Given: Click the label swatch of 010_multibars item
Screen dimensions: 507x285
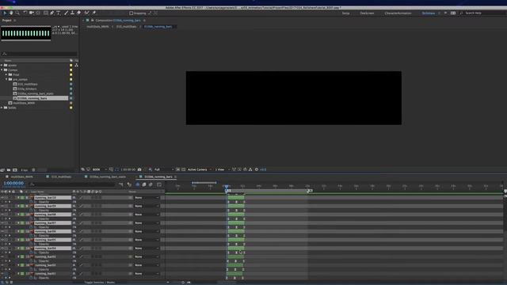Looking at the screenshot, I should [x=71, y=84].
